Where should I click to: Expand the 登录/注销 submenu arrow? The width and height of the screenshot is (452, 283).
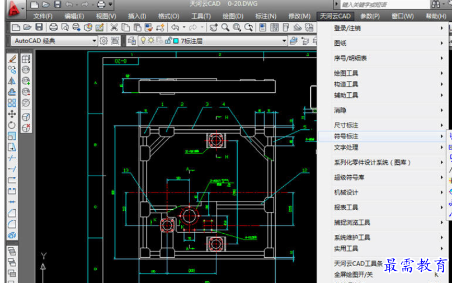(x=441, y=28)
